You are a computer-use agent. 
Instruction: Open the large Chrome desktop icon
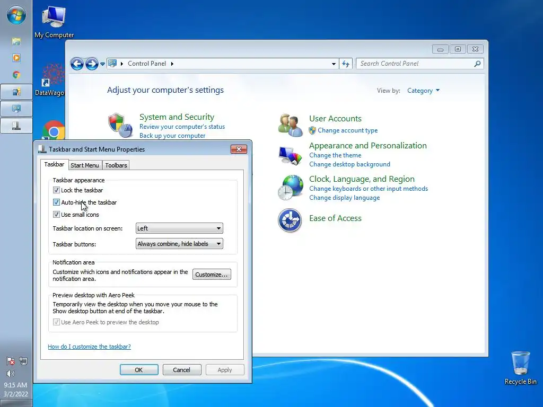pos(54,130)
